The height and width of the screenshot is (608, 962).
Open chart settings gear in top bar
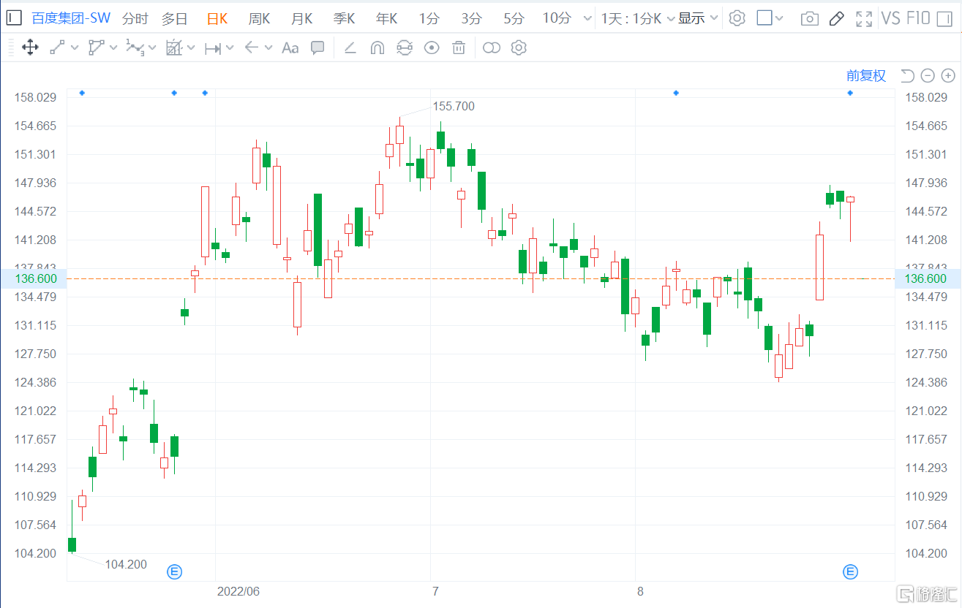(x=737, y=18)
